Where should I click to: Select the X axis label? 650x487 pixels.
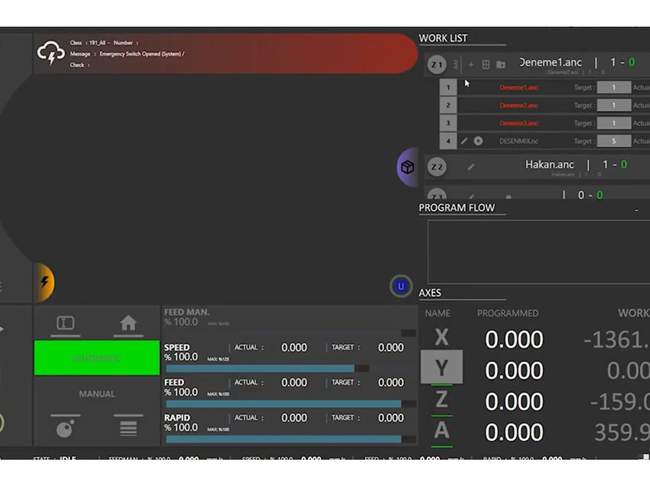tap(441, 337)
